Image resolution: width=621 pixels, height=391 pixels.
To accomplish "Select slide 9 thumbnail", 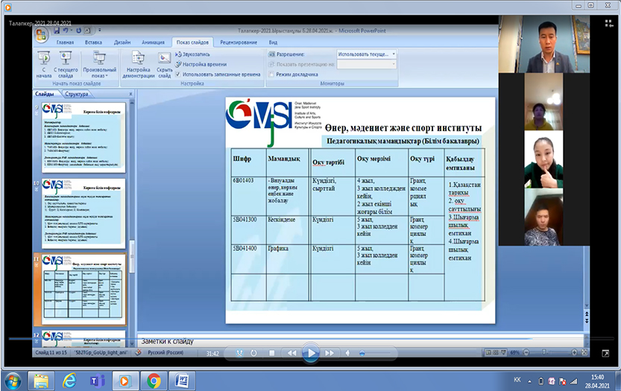I will (83, 137).
